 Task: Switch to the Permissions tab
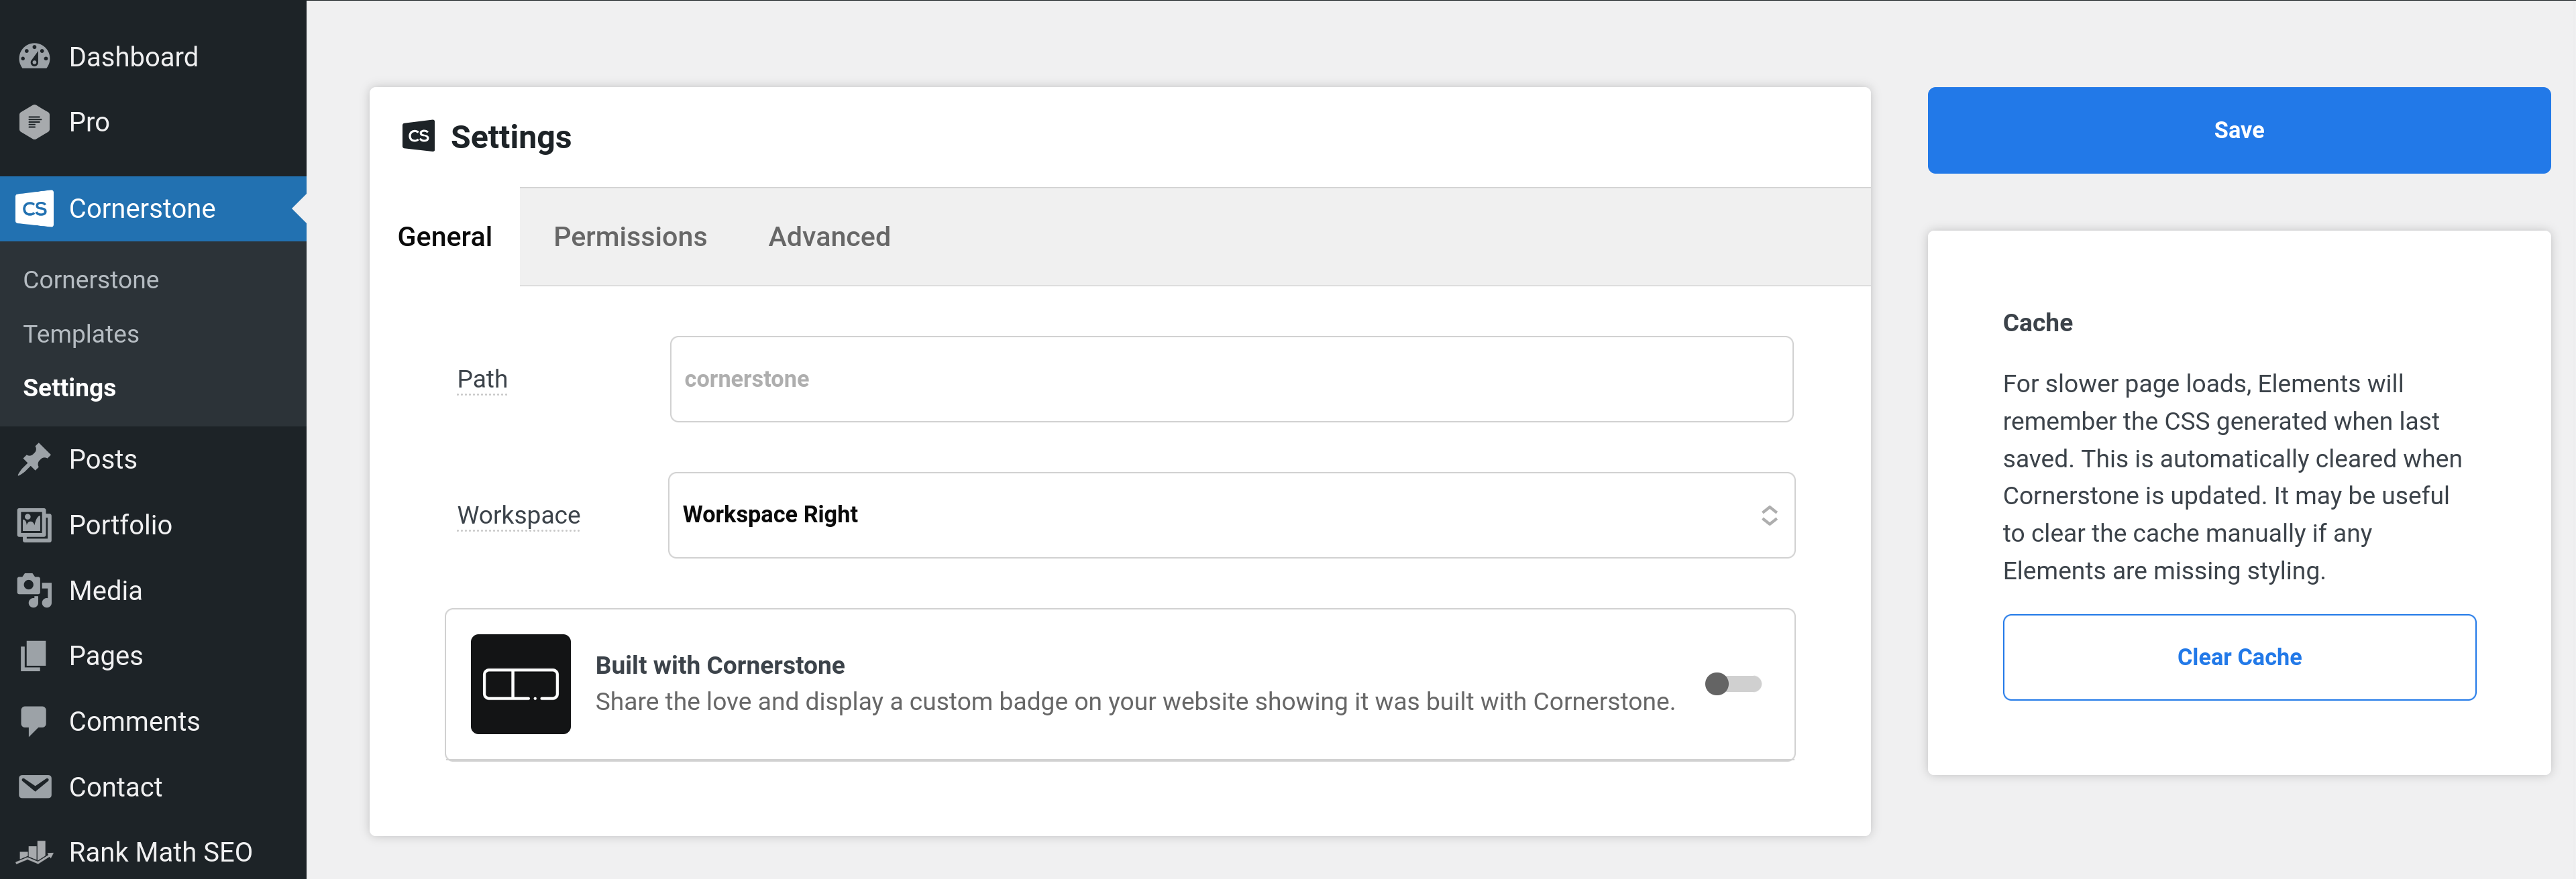coord(630,237)
